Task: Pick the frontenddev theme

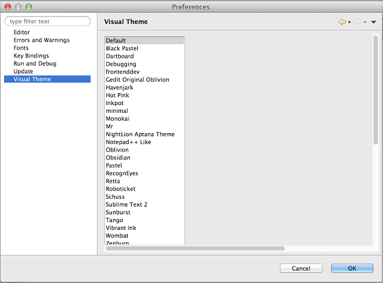Action: 123,72
